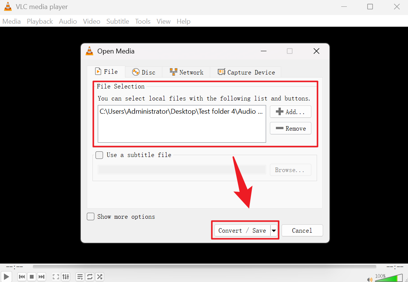Click the Add... file button
This screenshot has width=408, height=282.
(290, 112)
